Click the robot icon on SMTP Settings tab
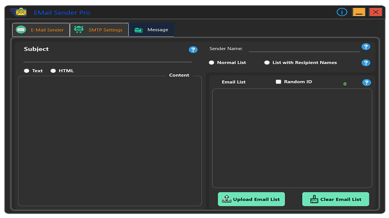Image resolution: width=389 pixels, height=218 pixels. [79, 29]
